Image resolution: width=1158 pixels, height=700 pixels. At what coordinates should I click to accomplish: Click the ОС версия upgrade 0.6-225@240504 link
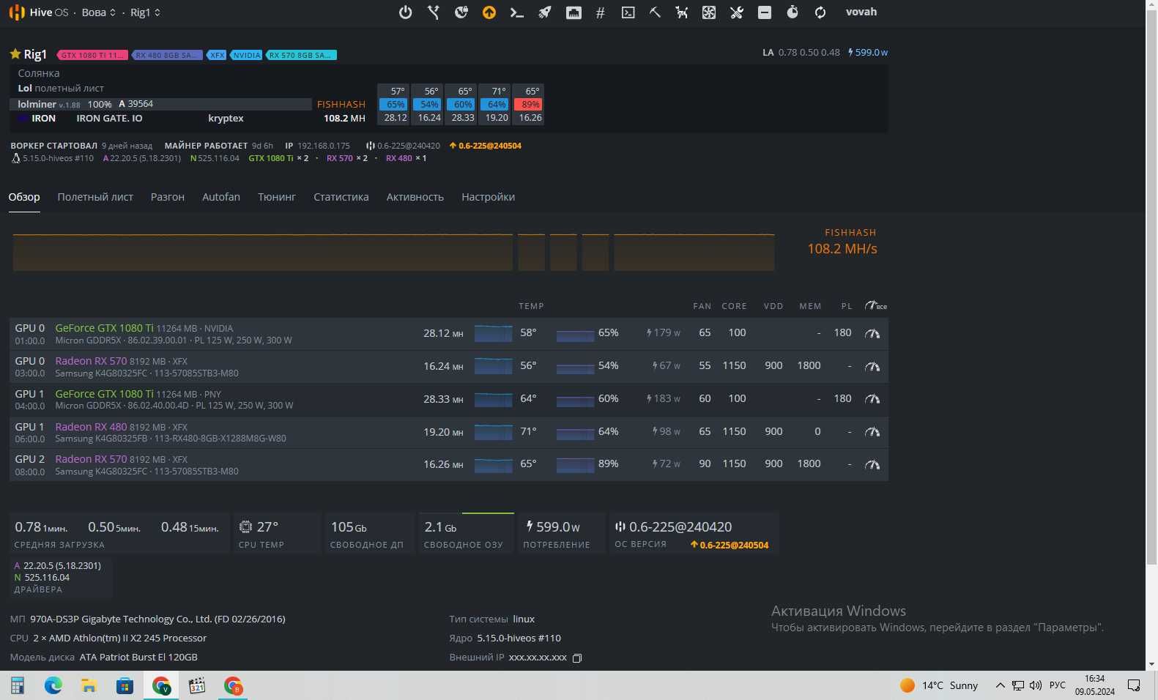(730, 545)
